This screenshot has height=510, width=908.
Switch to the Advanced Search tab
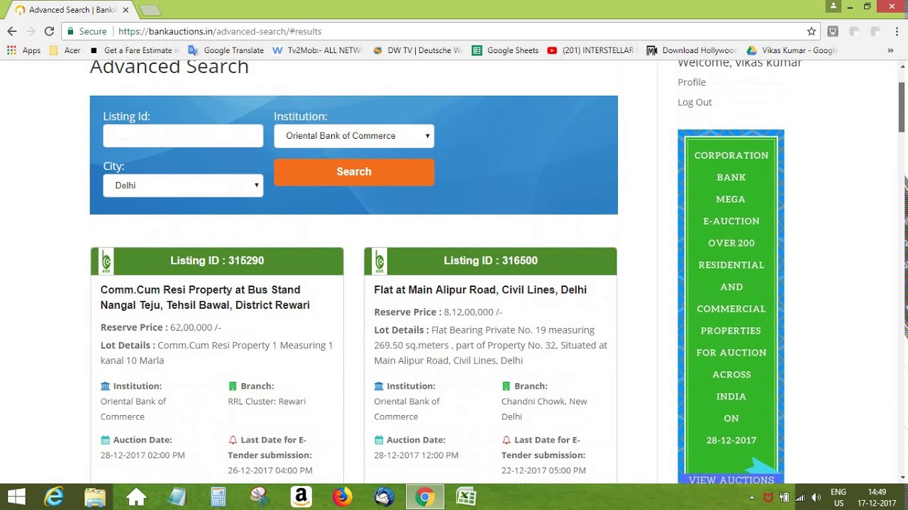click(71, 10)
